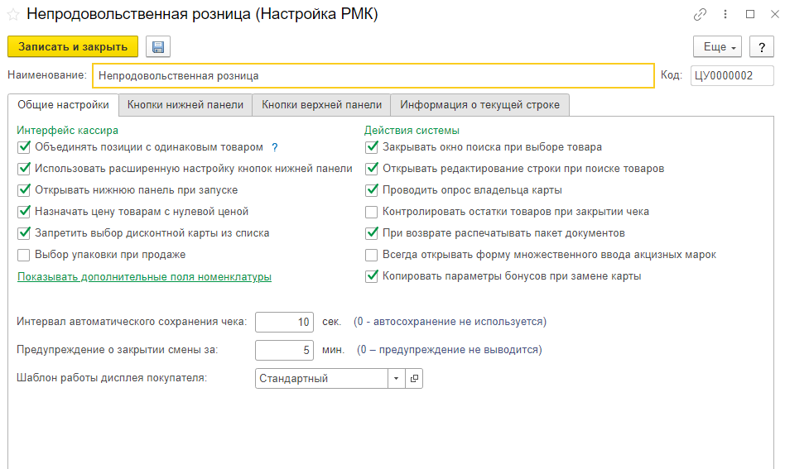
Task: Click the Интерфейс кассира section heading
Action: [68, 131]
